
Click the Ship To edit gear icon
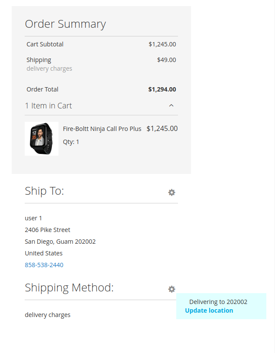[x=171, y=192]
